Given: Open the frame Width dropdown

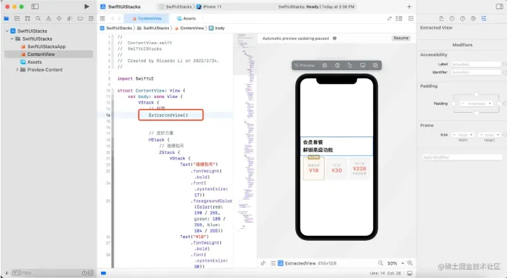Looking at the screenshot, I should tap(463, 134).
